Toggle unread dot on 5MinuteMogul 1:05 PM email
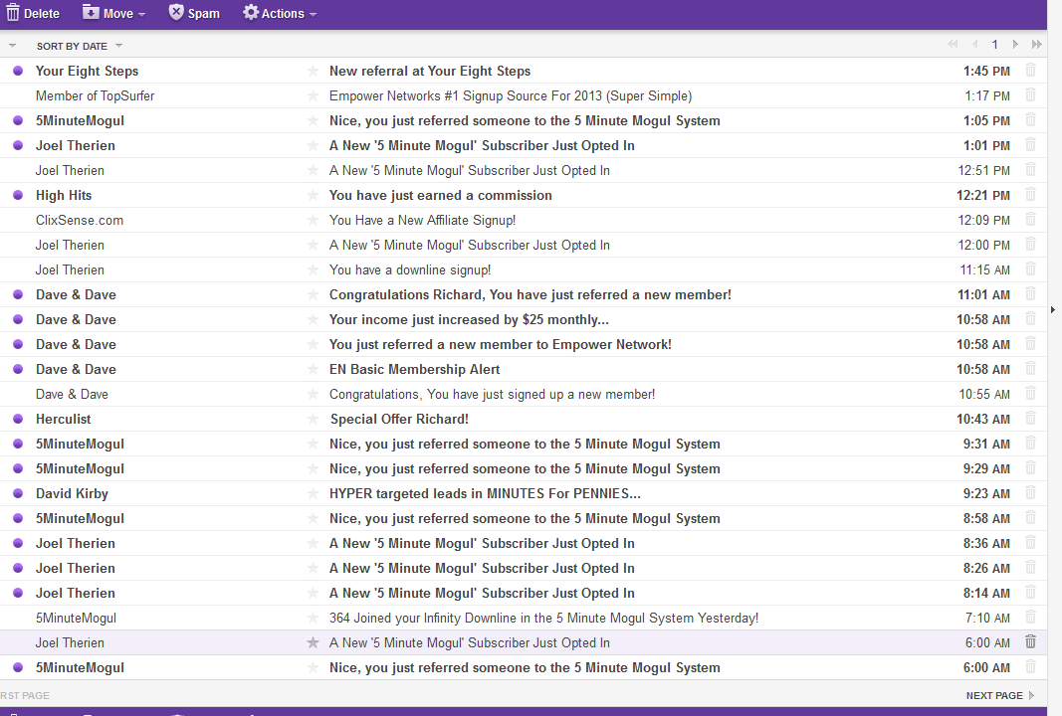1062x716 pixels. coord(18,120)
